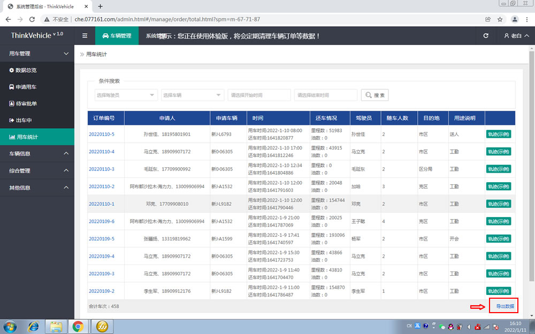Open a new browser tab
535x334 pixels.
point(101,6)
